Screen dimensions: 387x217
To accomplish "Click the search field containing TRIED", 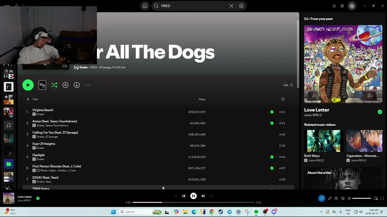I will (194, 6).
